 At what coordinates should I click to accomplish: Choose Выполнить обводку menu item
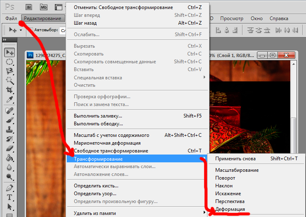click(138, 124)
